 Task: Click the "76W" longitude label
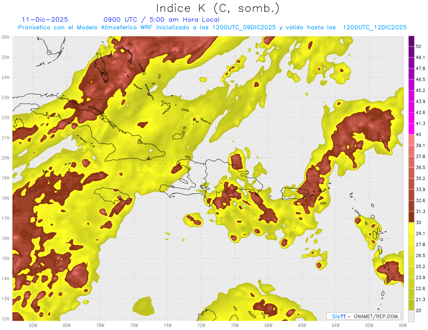[x=134, y=325]
